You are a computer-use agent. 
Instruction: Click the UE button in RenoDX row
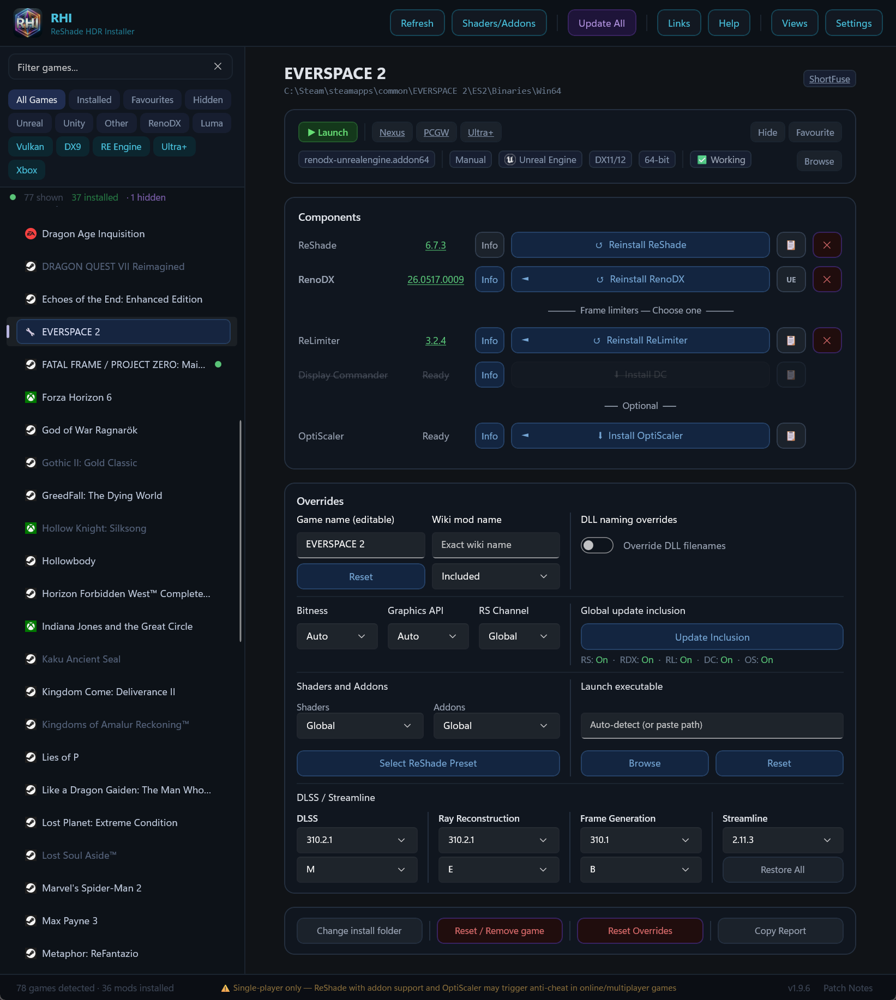coord(791,279)
